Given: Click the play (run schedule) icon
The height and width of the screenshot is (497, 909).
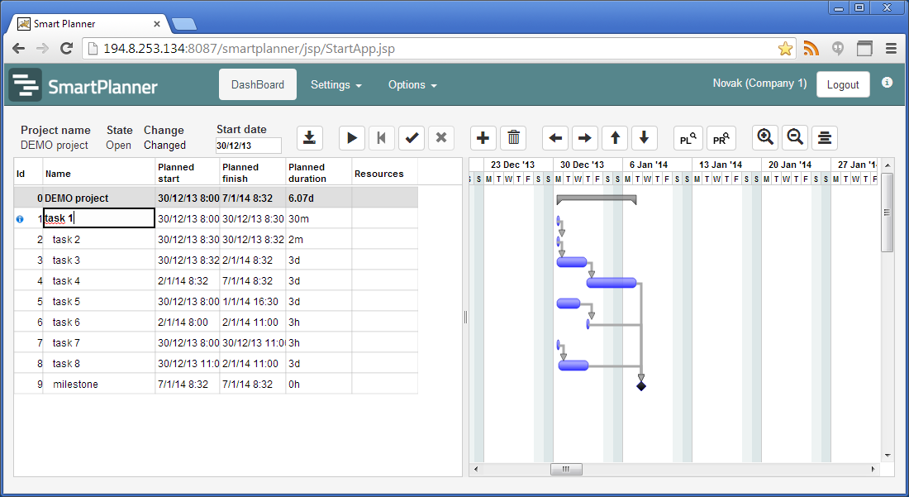Looking at the screenshot, I should click(351, 138).
